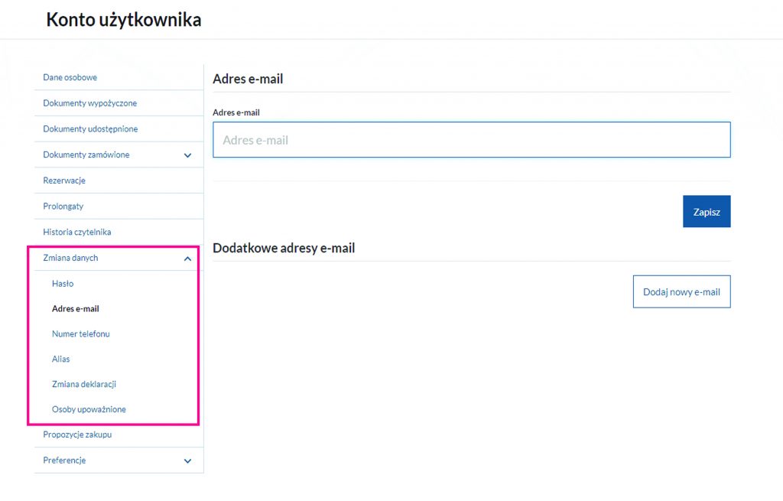Open the Alias submenu item

pos(61,359)
